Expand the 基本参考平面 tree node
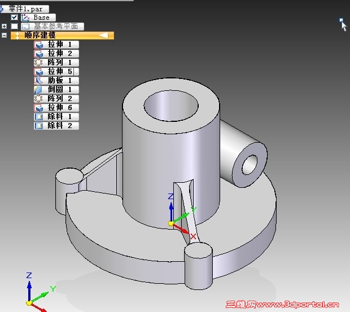The height and width of the screenshot is (312, 350). tap(4, 27)
